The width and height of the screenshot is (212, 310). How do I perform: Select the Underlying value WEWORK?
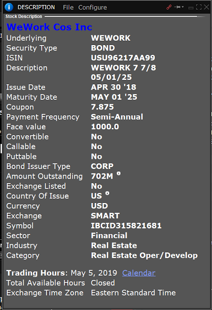pos(111,38)
